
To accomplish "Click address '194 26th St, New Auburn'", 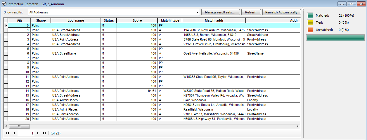I will 214,30.
